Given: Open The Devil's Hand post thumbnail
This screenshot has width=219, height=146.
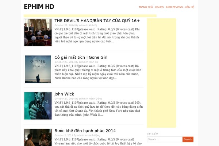Looking at the screenshot, I should coord(38,32).
